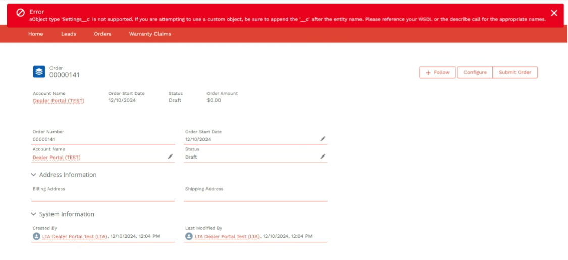The height and width of the screenshot is (260, 568).
Task: Click the Created By user avatar icon
Action: tap(36, 236)
